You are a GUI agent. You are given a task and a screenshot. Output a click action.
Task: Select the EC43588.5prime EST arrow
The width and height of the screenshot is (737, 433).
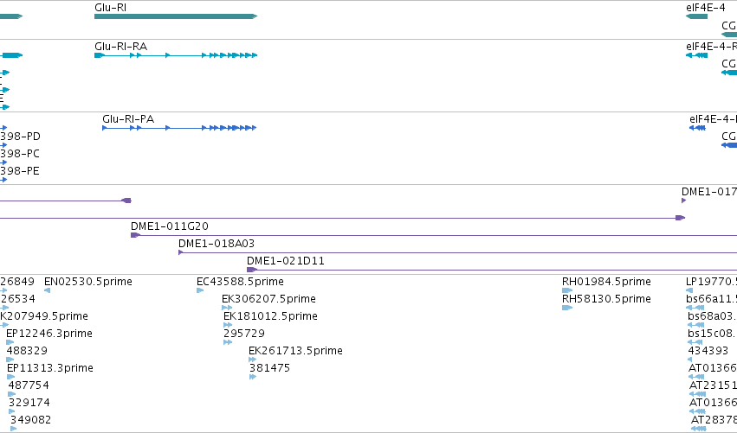point(200,290)
